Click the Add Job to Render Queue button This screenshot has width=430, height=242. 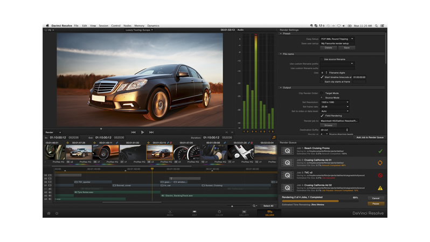(x=370, y=137)
